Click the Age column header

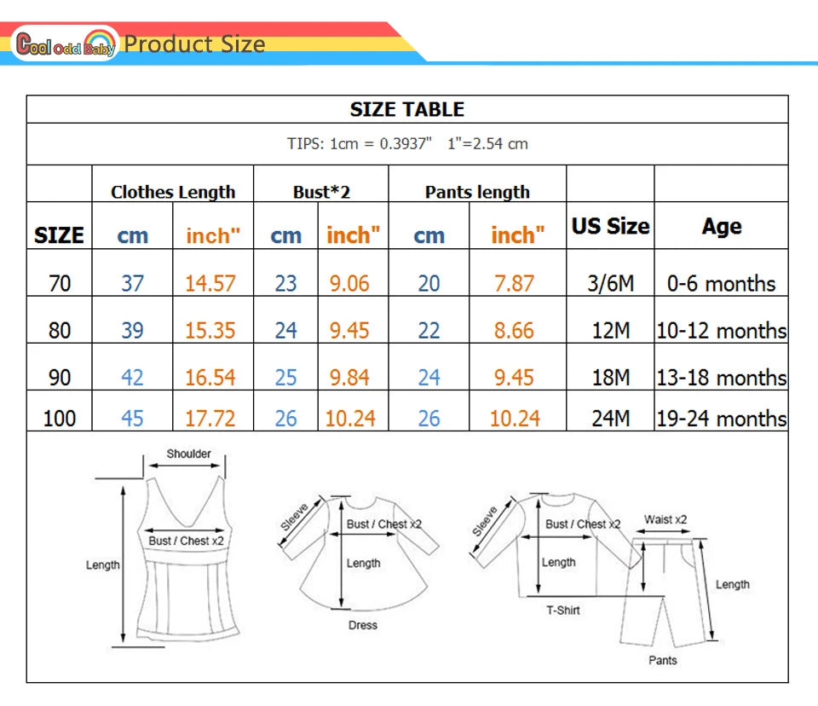[x=722, y=227]
